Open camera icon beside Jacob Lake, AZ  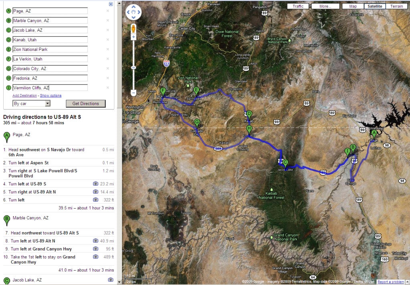click(111, 280)
